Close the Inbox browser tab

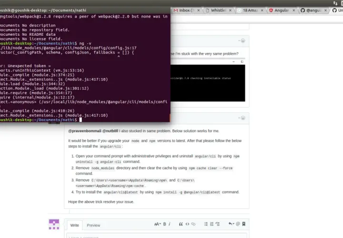(198, 10)
